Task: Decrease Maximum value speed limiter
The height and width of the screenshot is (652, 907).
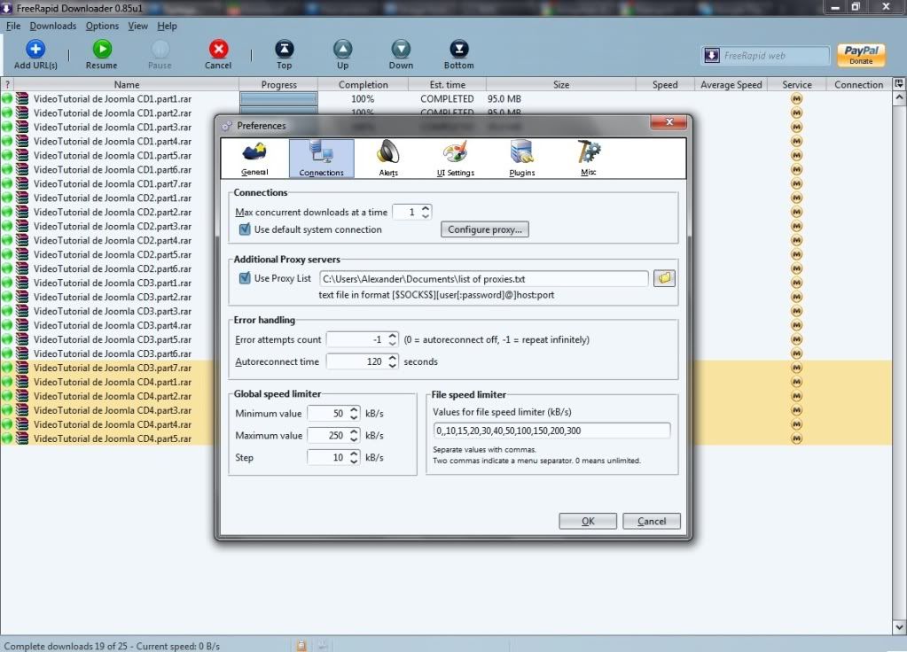Action: coord(354,439)
